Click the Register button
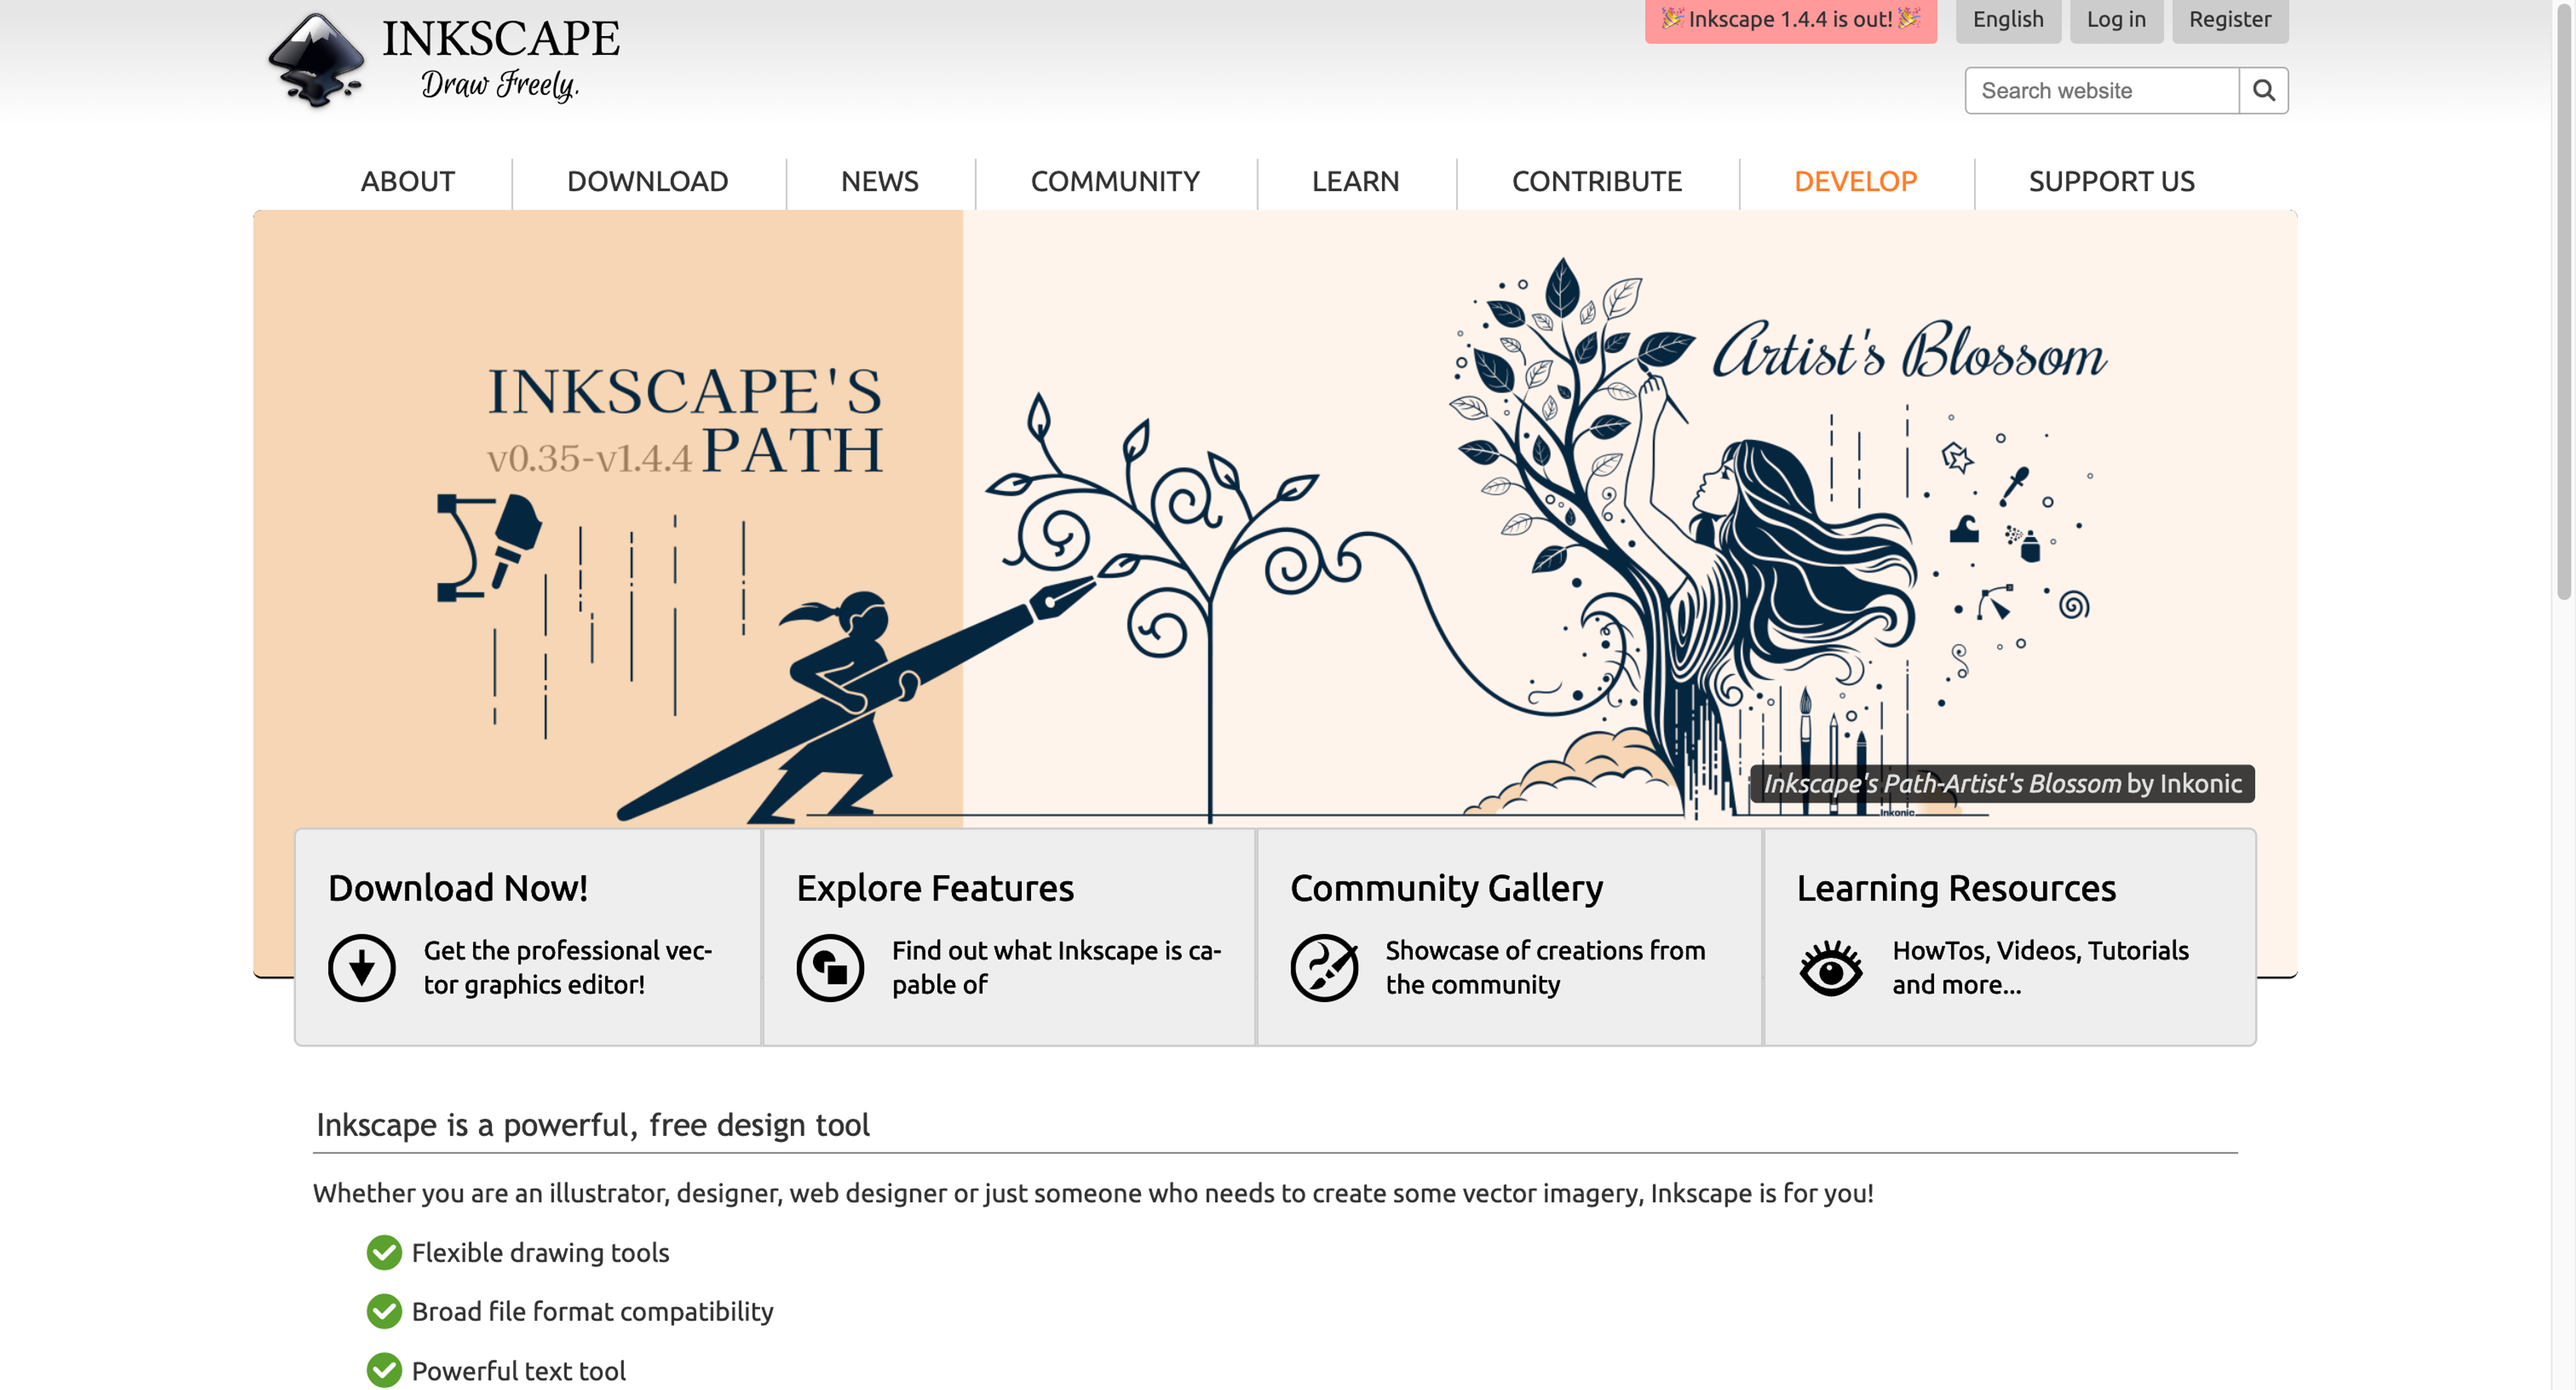This screenshot has width=2576, height=1390. [x=2229, y=20]
